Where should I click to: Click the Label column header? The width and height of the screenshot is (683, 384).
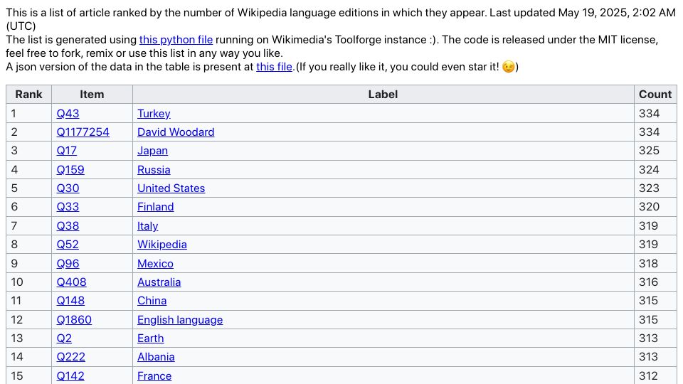click(x=383, y=95)
